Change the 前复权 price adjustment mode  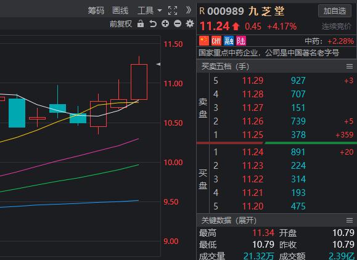coord(121,23)
